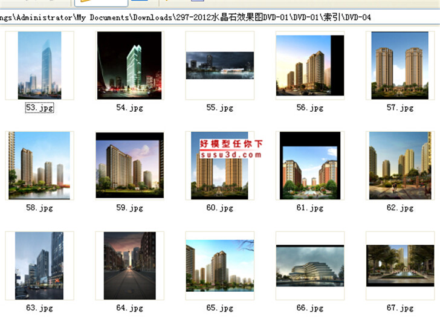Click the file name label 55.jpg
This screenshot has height=322, width=440.
coord(220,108)
